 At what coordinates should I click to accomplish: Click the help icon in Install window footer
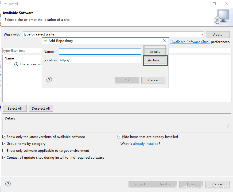(8, 184)
